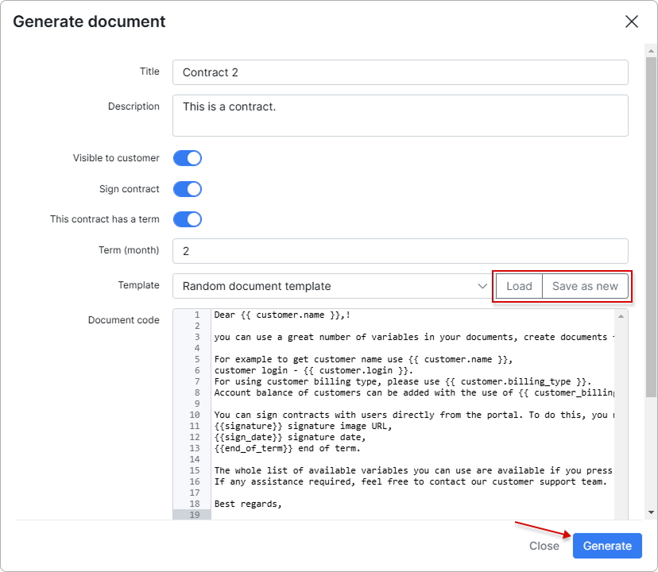
Task: Click dialog scrollbar up arrow
Action: 651,51
